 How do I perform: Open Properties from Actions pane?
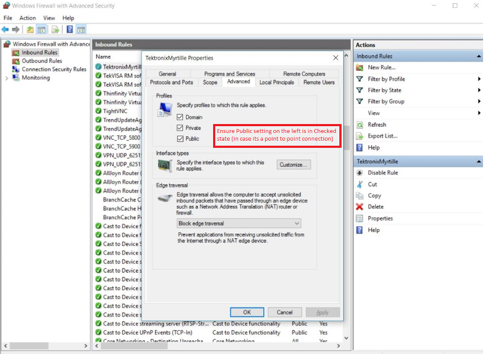coord(380,218)
